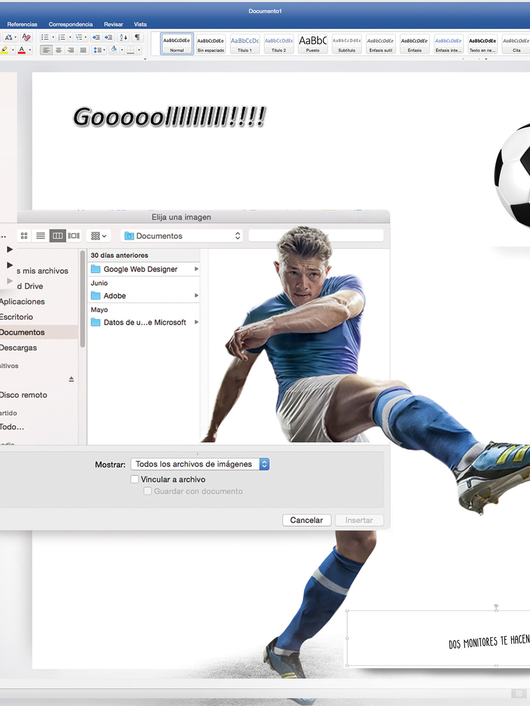Apply numbered list formatting
This screenshot has width=530, height=706.
[62, 37]
